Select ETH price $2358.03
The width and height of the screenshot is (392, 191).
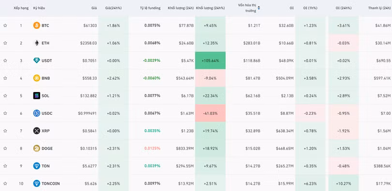pyautogui.click(x=89, y=43)
